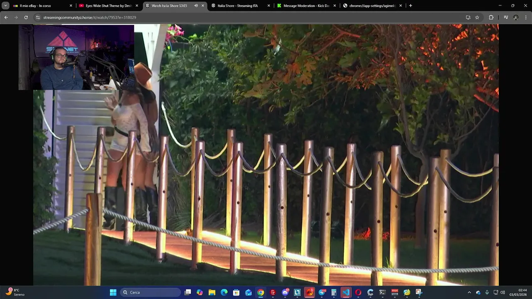The height and width of the screenshot is (299, 532).
Task: Open Calculator from the taskbar
Action: coord(334,292)
